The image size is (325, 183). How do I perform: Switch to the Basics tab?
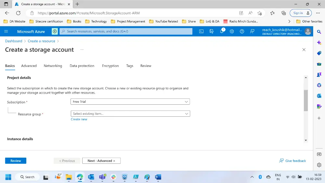[x=10, y=66]
